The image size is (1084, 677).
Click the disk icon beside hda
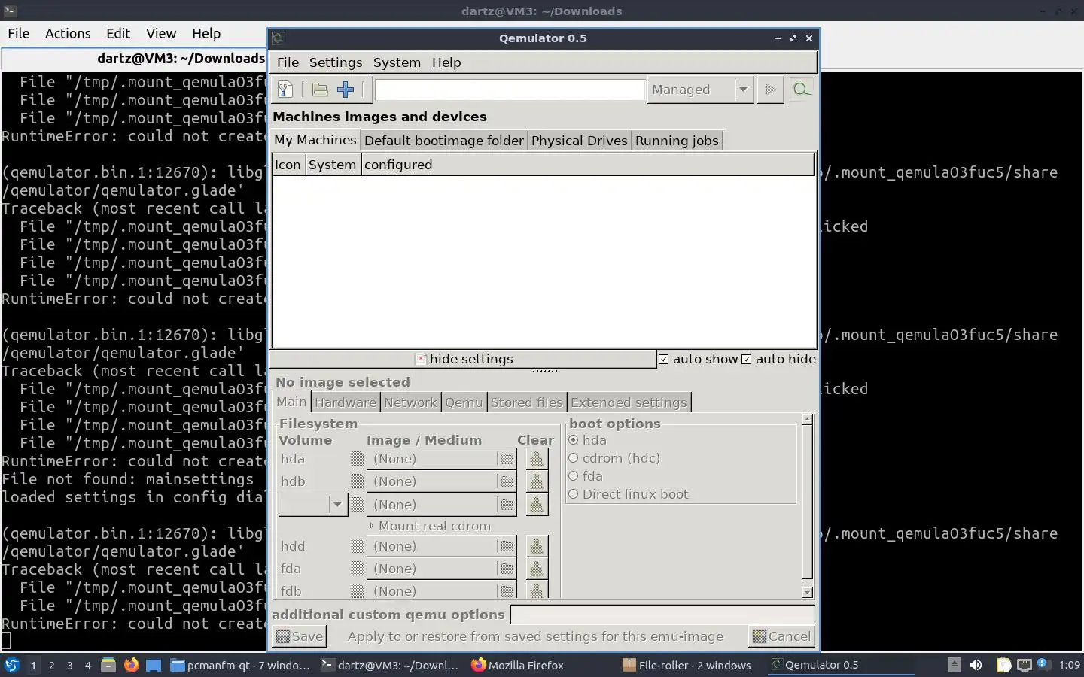358,459
